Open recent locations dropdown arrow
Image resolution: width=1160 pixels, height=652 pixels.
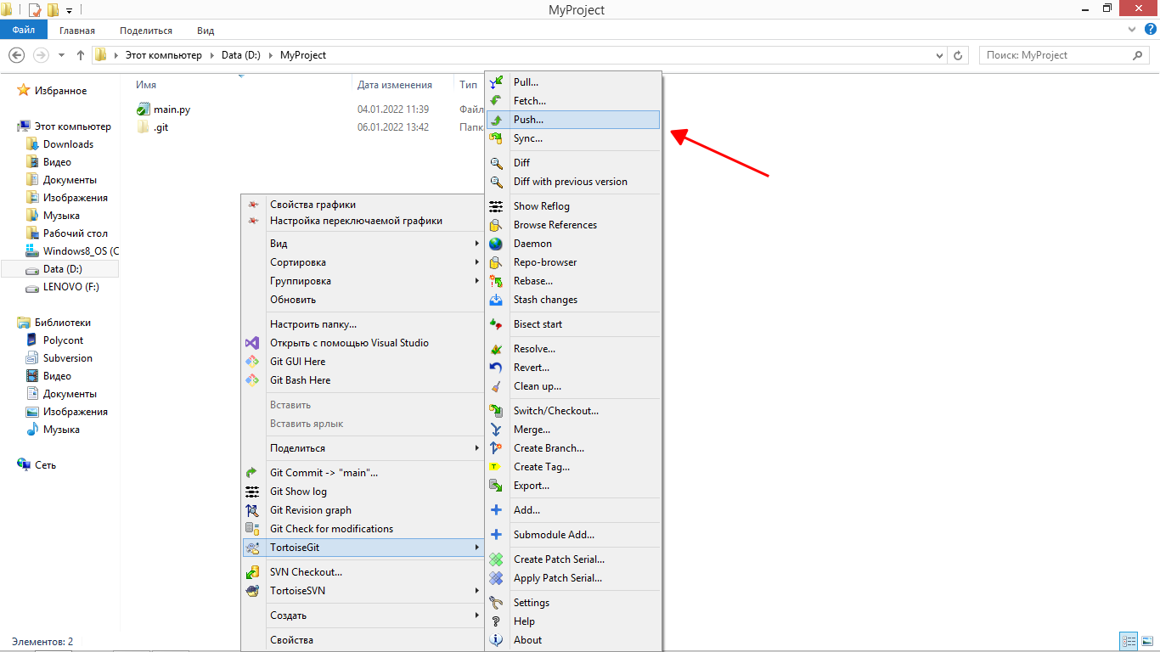pyautogui.click(x=61, y=55)
